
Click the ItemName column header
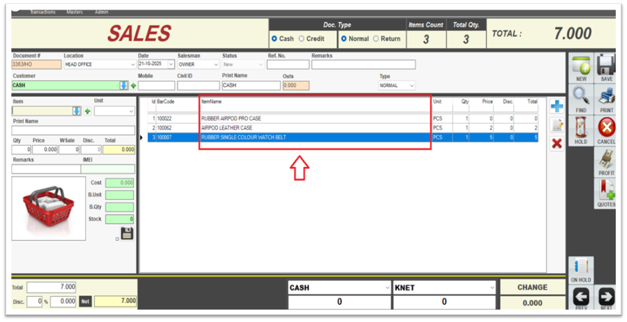tap(212, 102)
